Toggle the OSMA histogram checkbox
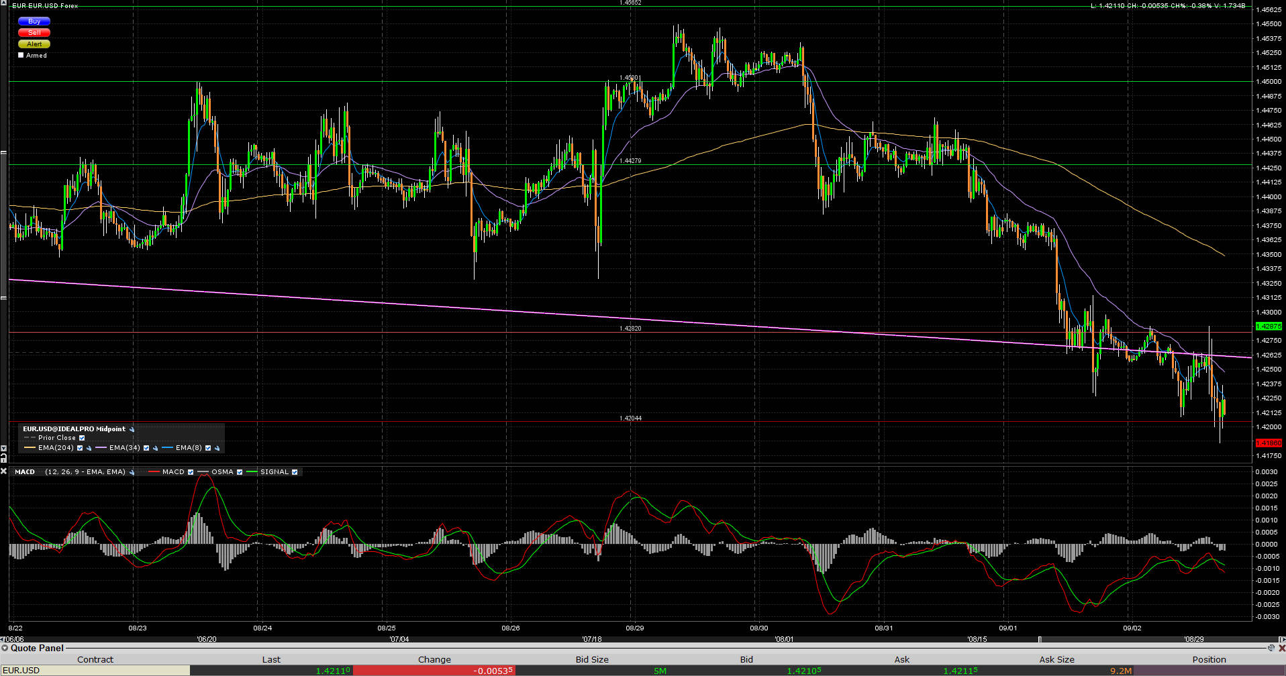This screenshot has width=1286, height=676. click(240, 472)
